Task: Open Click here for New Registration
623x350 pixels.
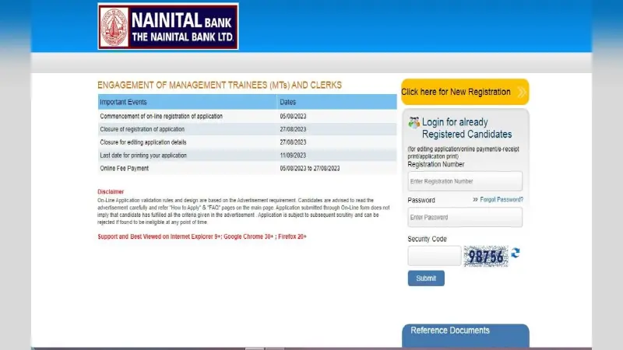Action: [465, 92]
